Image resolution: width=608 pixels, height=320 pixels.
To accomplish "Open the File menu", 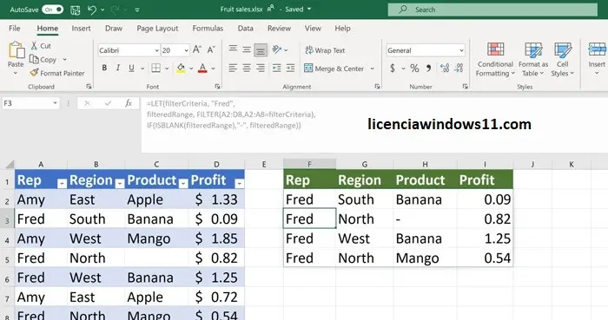I will (x=15, y=29).
